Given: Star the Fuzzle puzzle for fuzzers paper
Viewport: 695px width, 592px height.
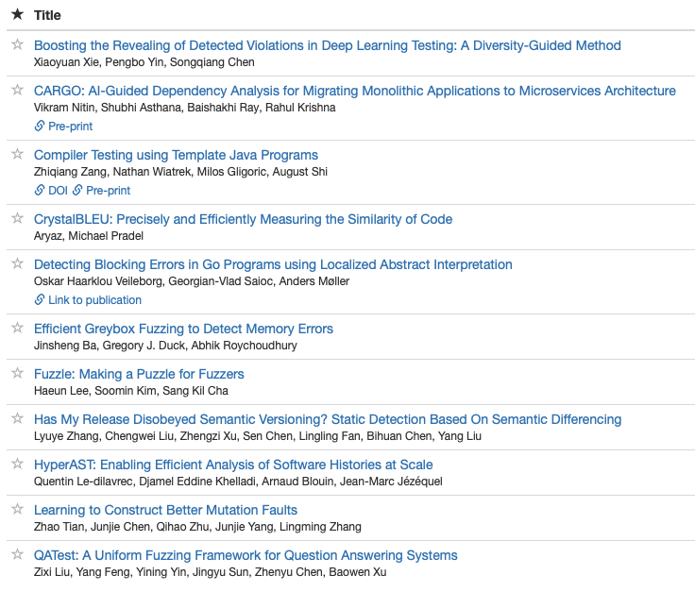Looking at the screenshot, I should coord(17,373).
